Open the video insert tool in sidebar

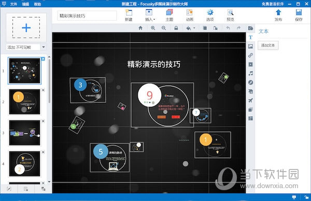coord(250,65)
